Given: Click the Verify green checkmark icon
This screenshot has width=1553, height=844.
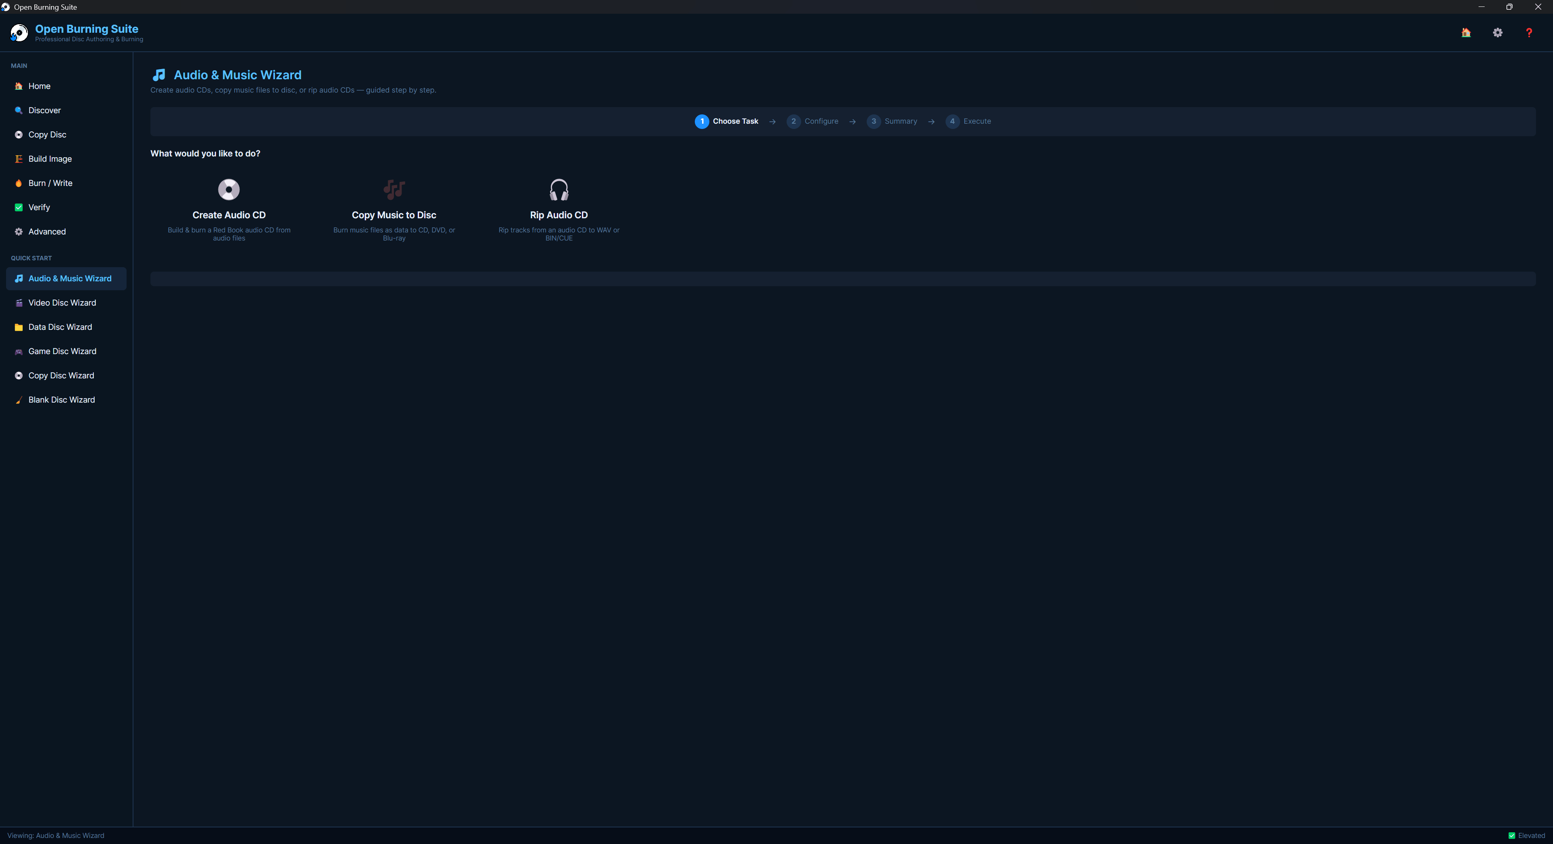Looking at the screenshot, I should pyautogui.click(x=19, y=207).
